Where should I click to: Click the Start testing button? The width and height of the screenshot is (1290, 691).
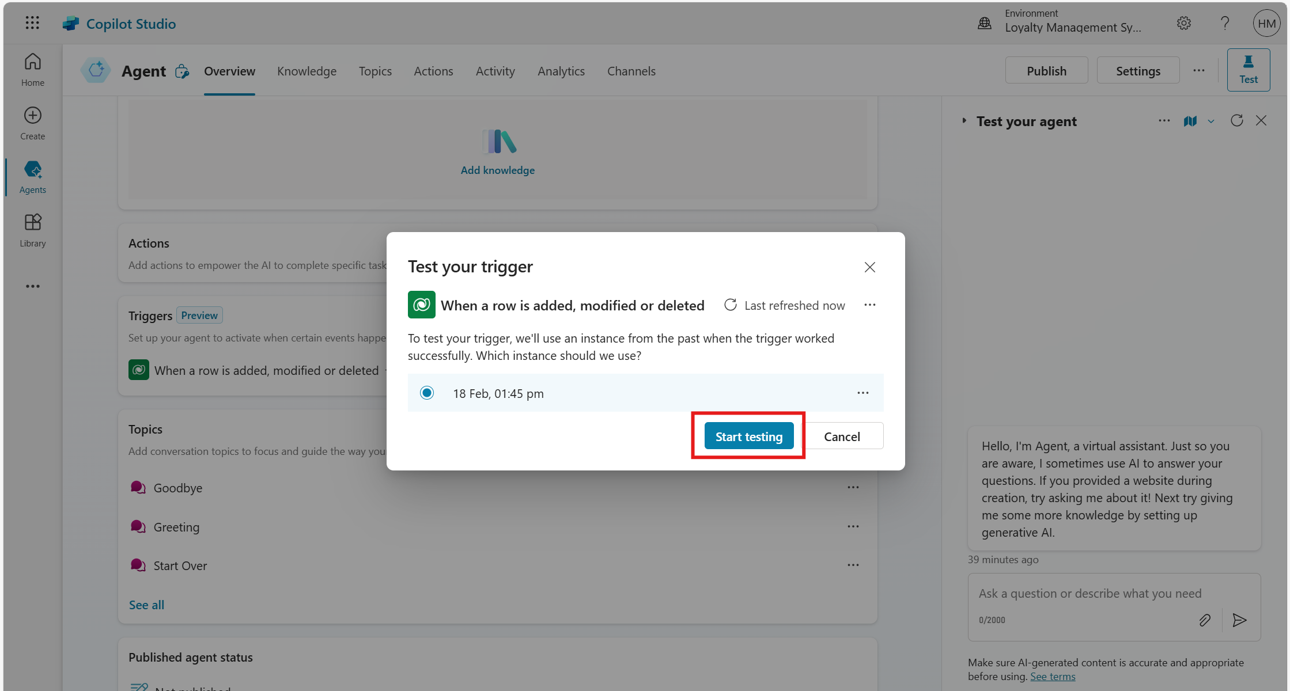[x=748, y=436]
